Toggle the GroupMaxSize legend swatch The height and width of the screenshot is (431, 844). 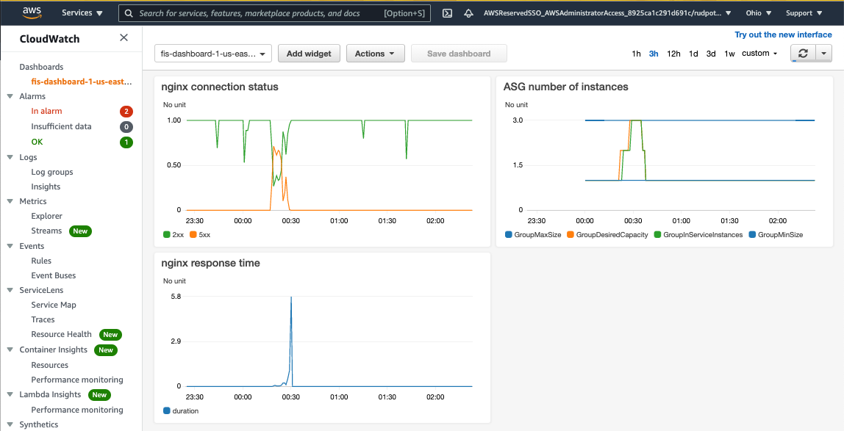click(508, 235)
